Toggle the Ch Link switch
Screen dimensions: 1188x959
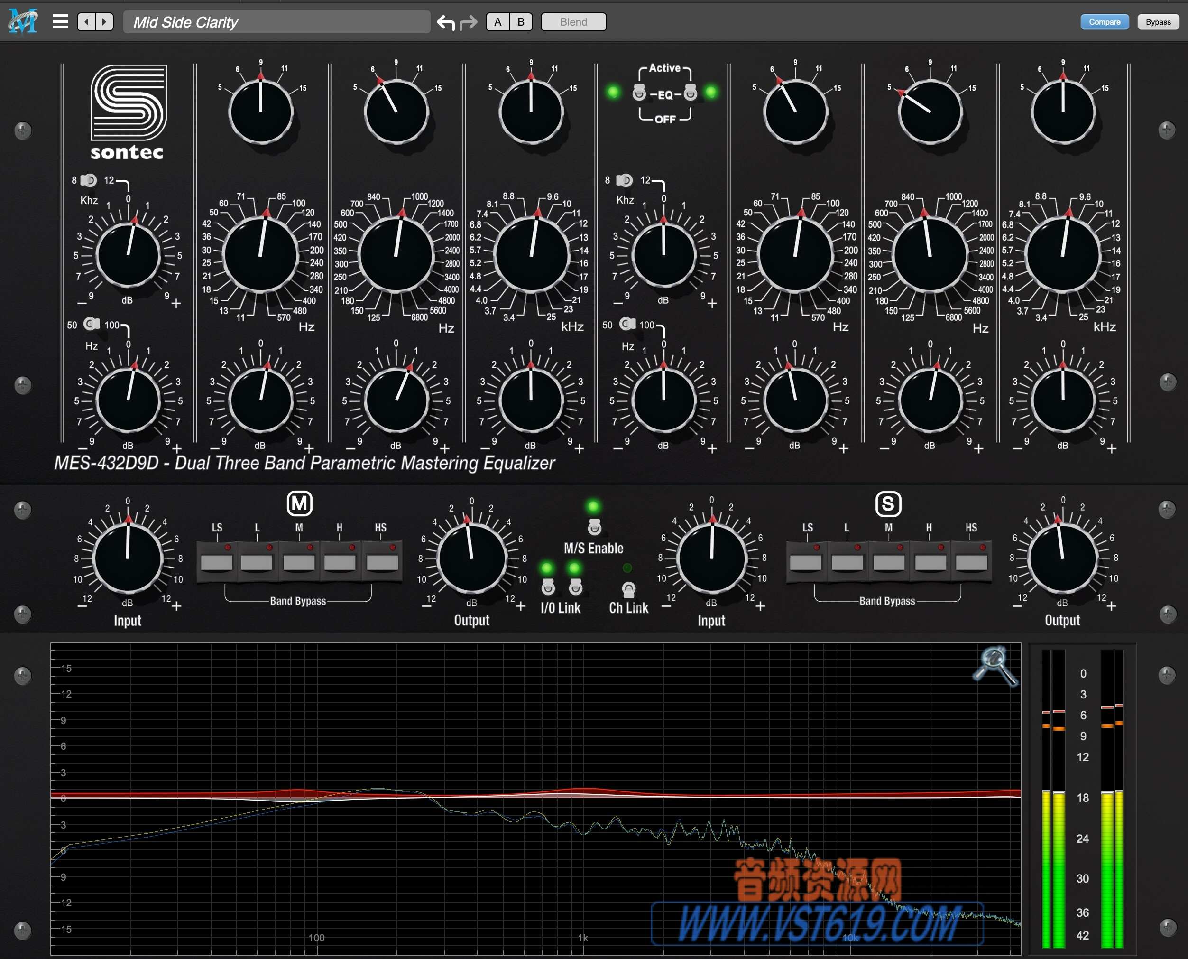point(629,589)
